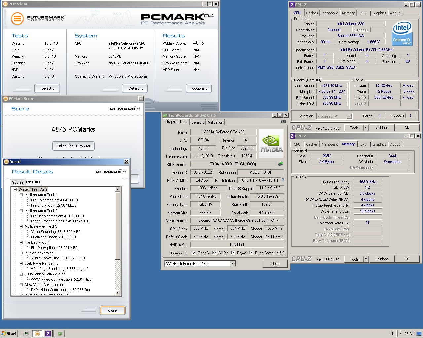Open the SPD tab in bottom CPU-Z
This screenshot has height=338, width=423.
tap(364, 144)
